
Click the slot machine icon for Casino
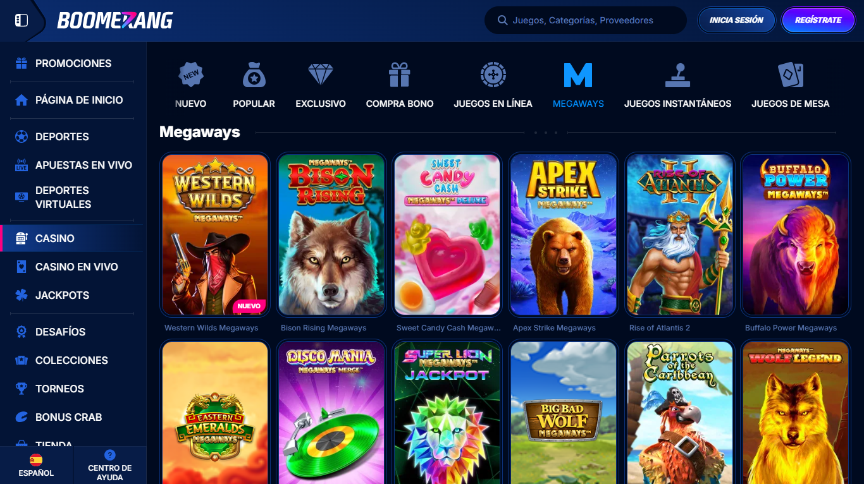[22, 238]
